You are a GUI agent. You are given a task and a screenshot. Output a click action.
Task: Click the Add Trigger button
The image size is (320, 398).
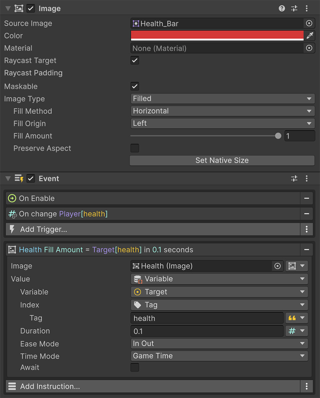(x=153, y=229)
